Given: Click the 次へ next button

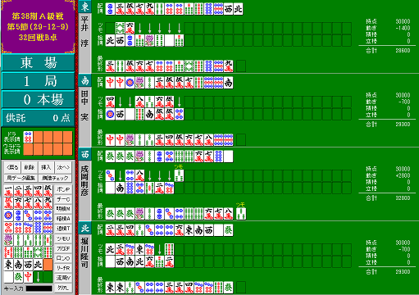Looking at the screenshot, I should point(63,167).
